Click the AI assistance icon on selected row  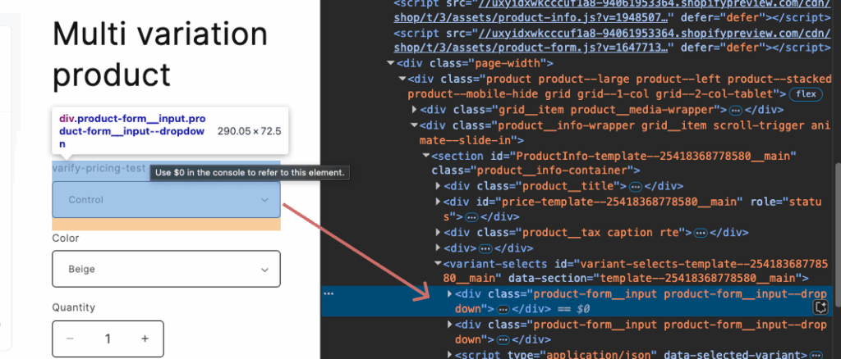820,307
